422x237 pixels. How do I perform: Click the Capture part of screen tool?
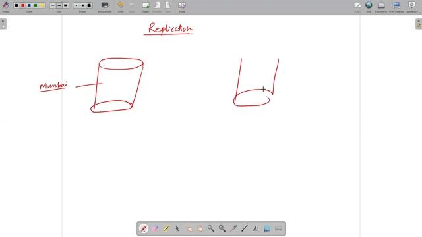point(267,228)
